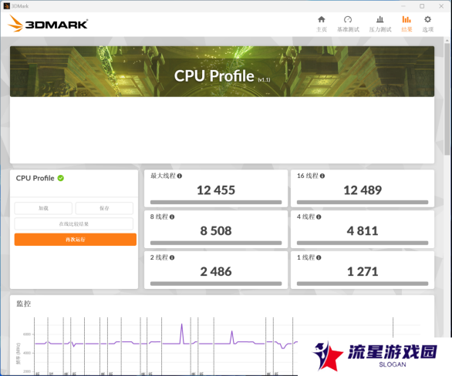
Task: Switch to 基准测试 tab label
Action: pos(348,29)
